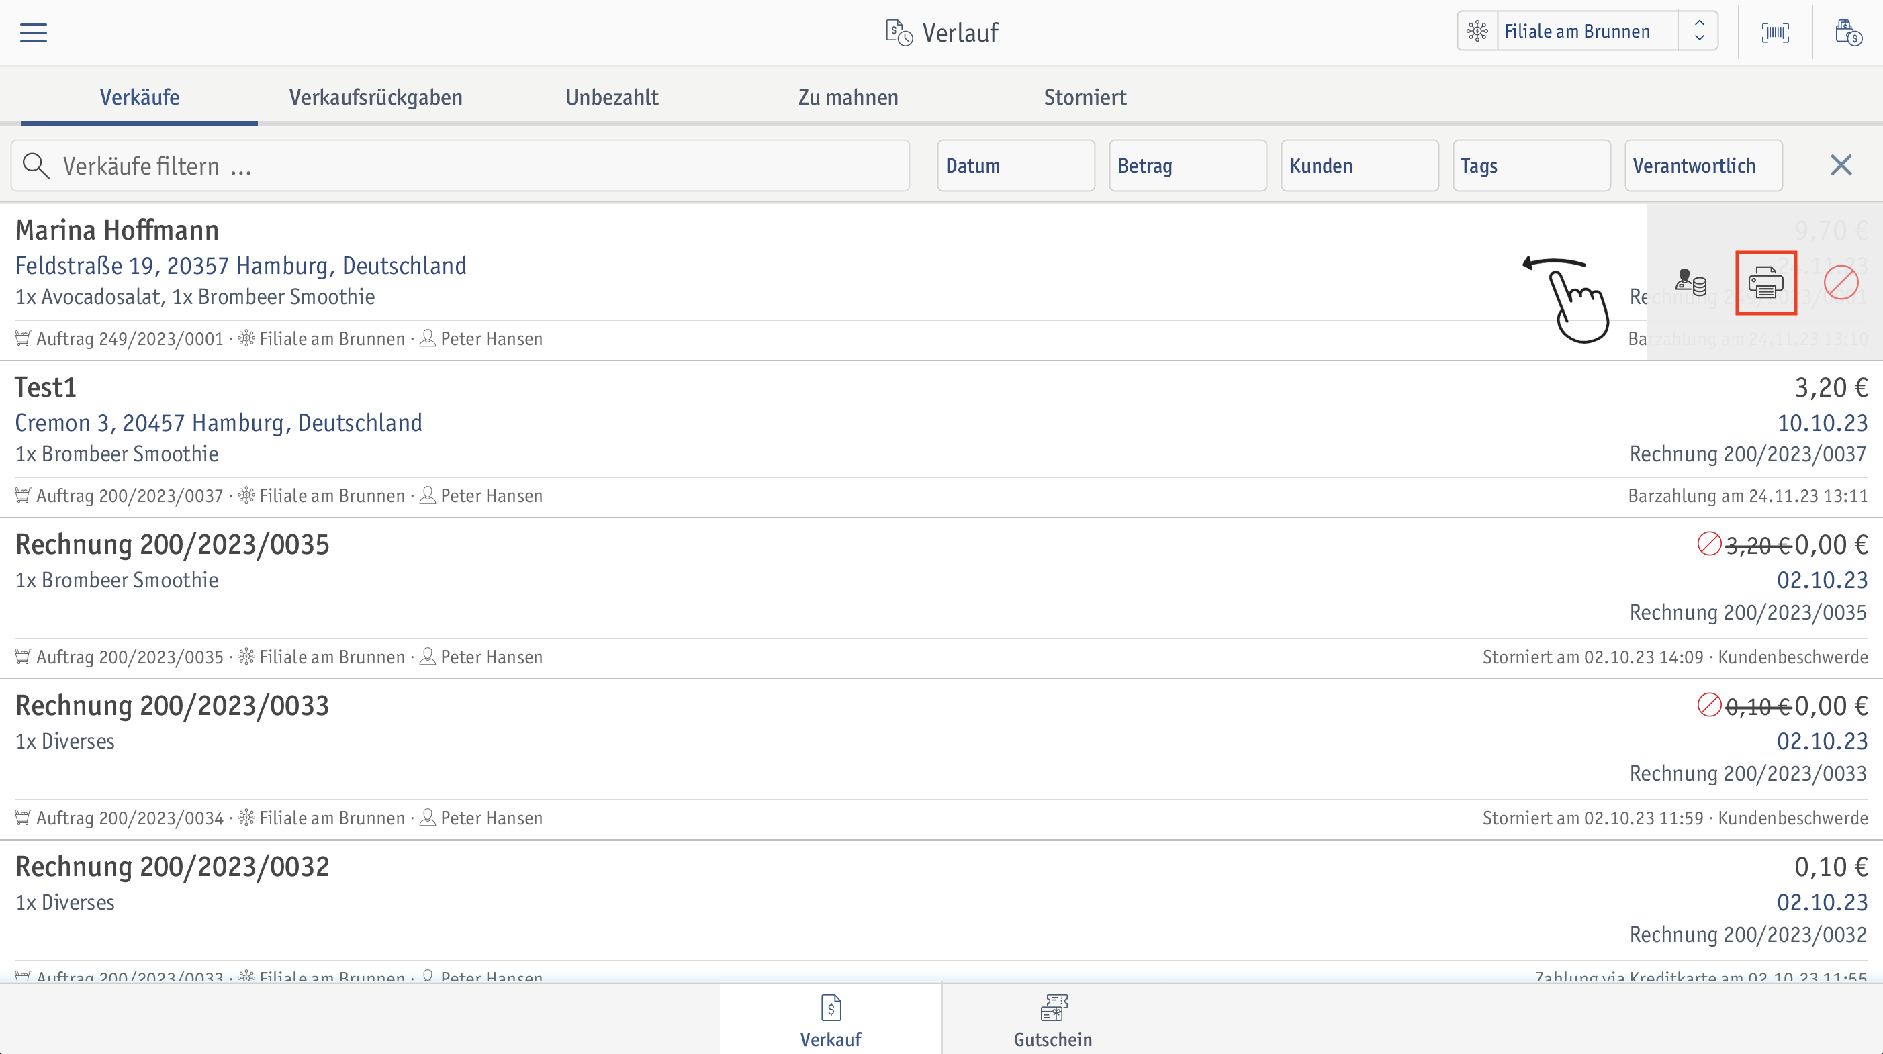The image size is (1883, 1054).
Task: Click text Auftrag 200/2023/0035
Action: (x=130, y=657)
